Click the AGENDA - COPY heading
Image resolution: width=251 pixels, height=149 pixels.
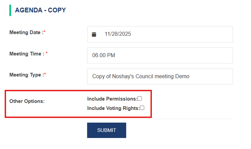(40, 10)
